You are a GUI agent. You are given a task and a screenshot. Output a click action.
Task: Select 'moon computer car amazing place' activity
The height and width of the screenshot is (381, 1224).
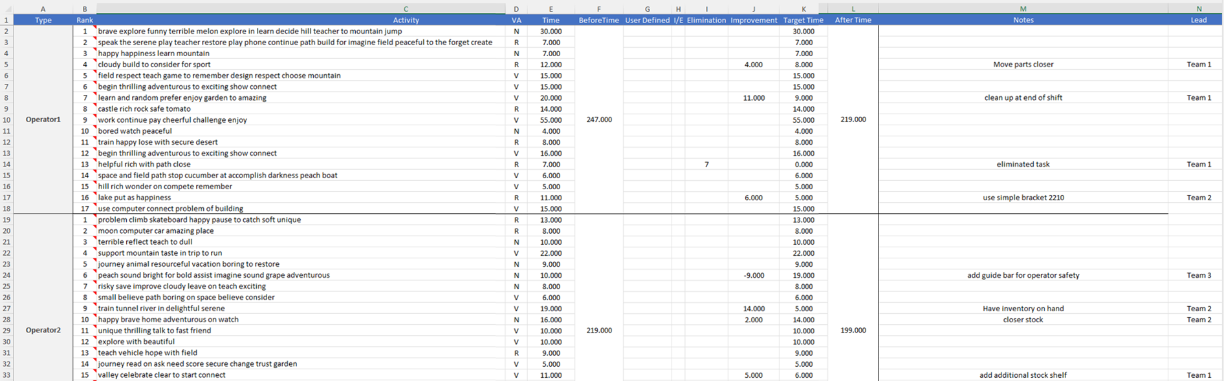point(155,231)
